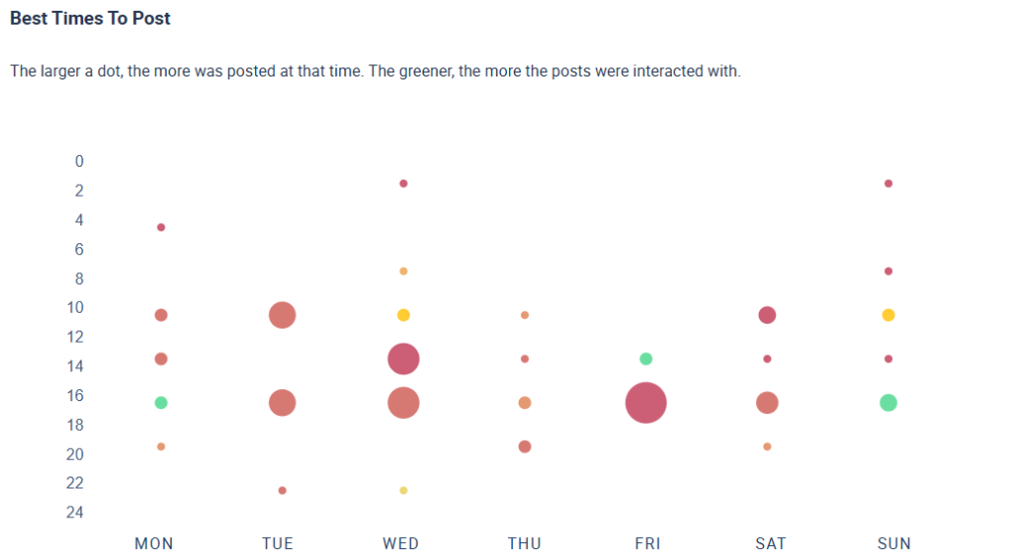The image size is (1016, 560).
Task: Click the green dot in Friday column
Action: click(x=646, y=358)
